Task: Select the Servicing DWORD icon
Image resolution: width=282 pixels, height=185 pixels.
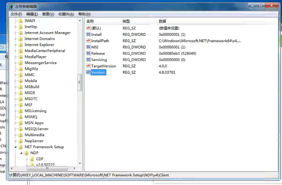Action: [x=88, y=60]
